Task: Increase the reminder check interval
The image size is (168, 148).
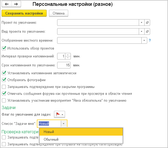Action: [68, 55]
